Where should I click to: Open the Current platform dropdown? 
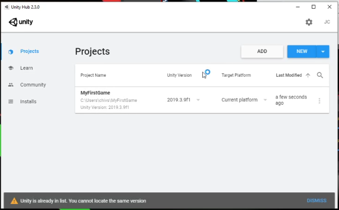tap(265, 100)
